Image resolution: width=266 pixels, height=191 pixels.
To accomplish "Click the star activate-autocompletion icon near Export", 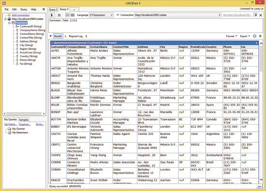I will click(x=254, y=36).
